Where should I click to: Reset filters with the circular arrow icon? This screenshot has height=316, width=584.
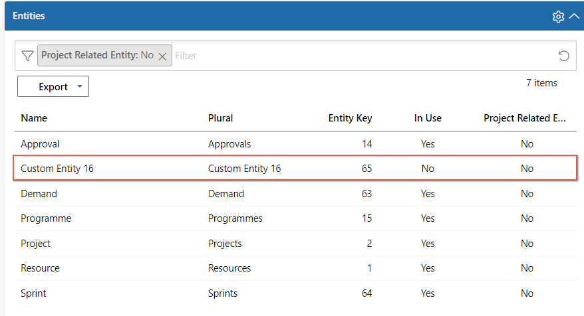563,56
